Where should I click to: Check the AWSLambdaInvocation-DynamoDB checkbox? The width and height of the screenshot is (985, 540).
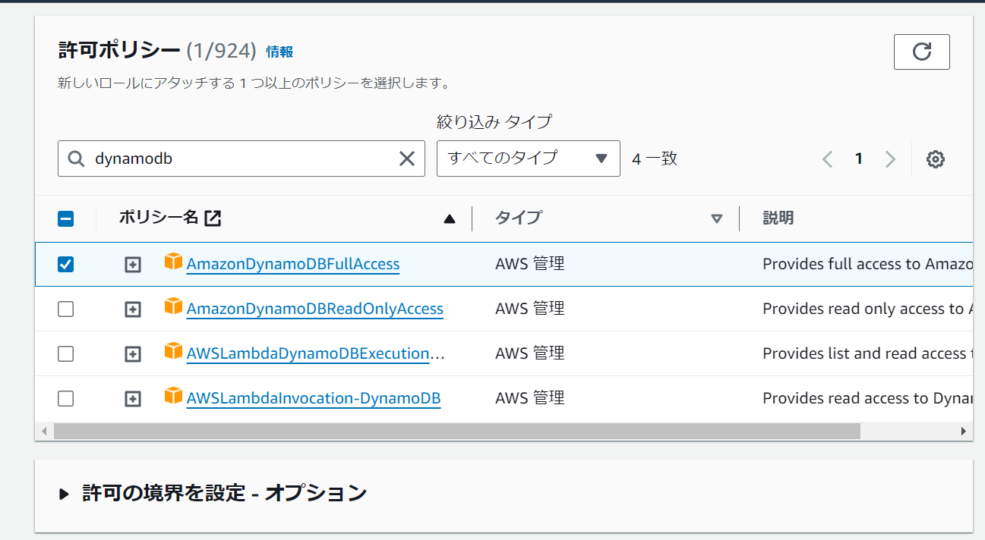point(66,398)
